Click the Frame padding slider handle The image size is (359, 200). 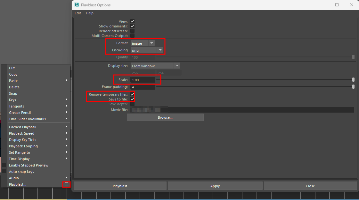[353, 87]
